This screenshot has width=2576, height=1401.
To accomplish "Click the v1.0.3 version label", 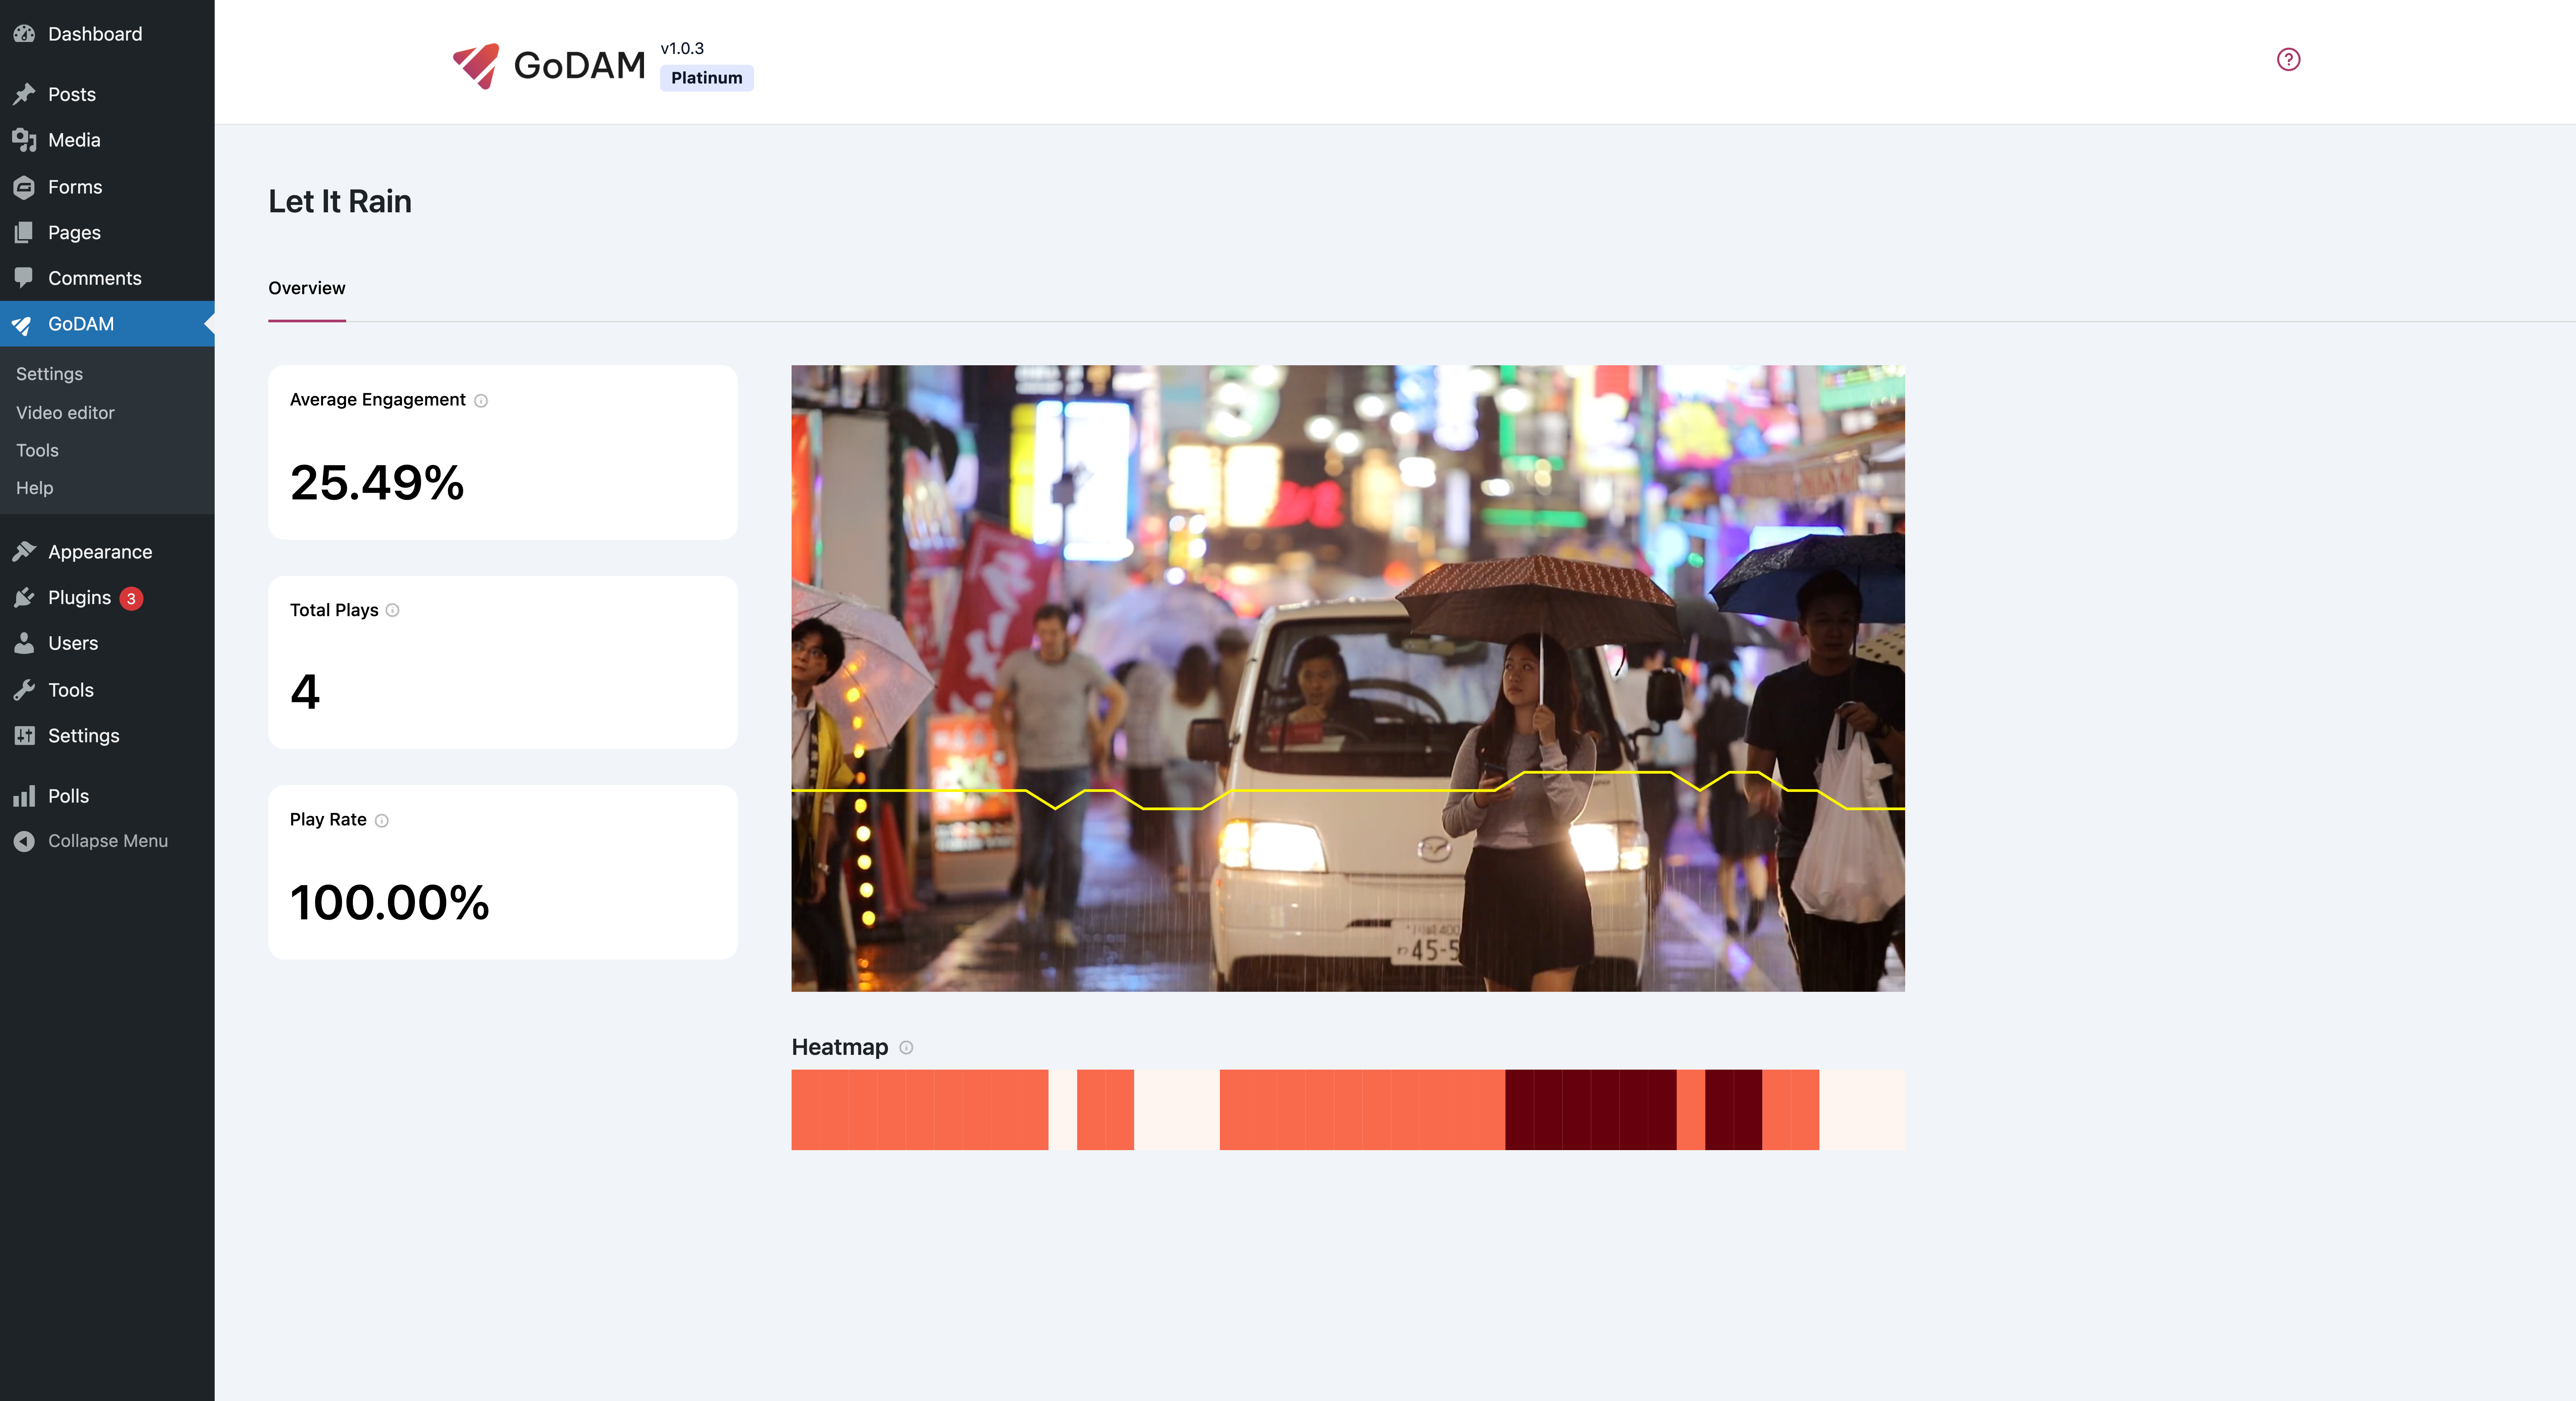I will coord(682,48).
